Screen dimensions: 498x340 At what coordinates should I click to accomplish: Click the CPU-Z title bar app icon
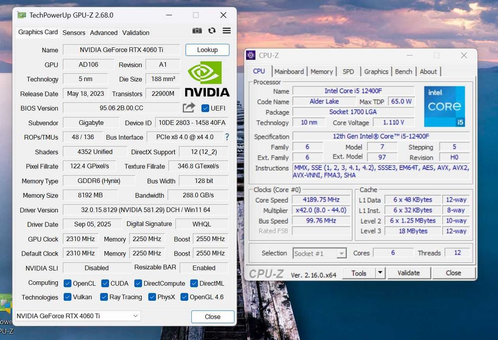250,55
